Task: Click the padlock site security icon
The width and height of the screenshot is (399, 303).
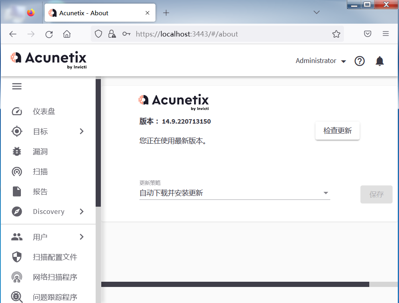Action: [x=112, y=34]
